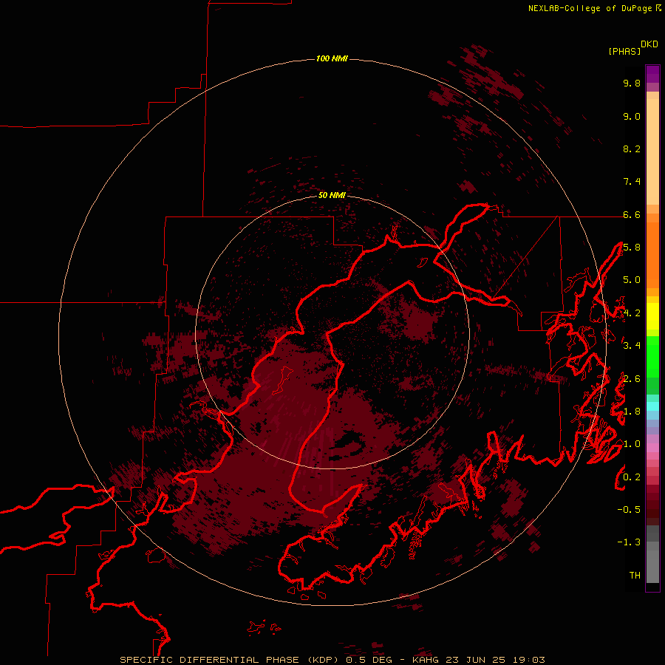Viewport: 665px width, 665px height.
Task: Click the TH label on the color scale
Action: tap(635, 576)
